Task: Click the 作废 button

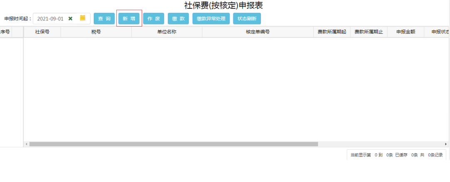Action: [x=153, y=19]
